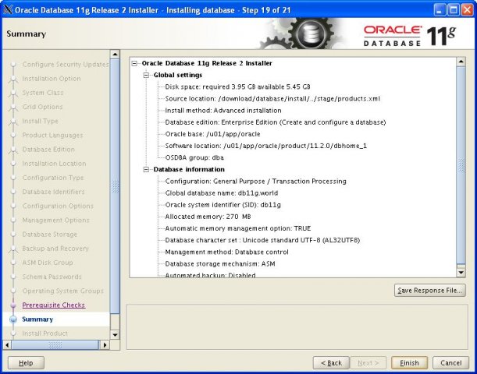Viewport: 477px width, 374px height.
Task: Click the X window system icon in title bar
Action: (9, 9)
